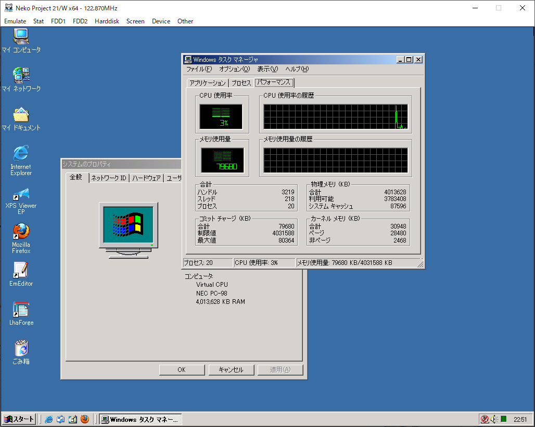Click the Task Manager resize grip corner
535x427 pixels.
pos(421,264)
